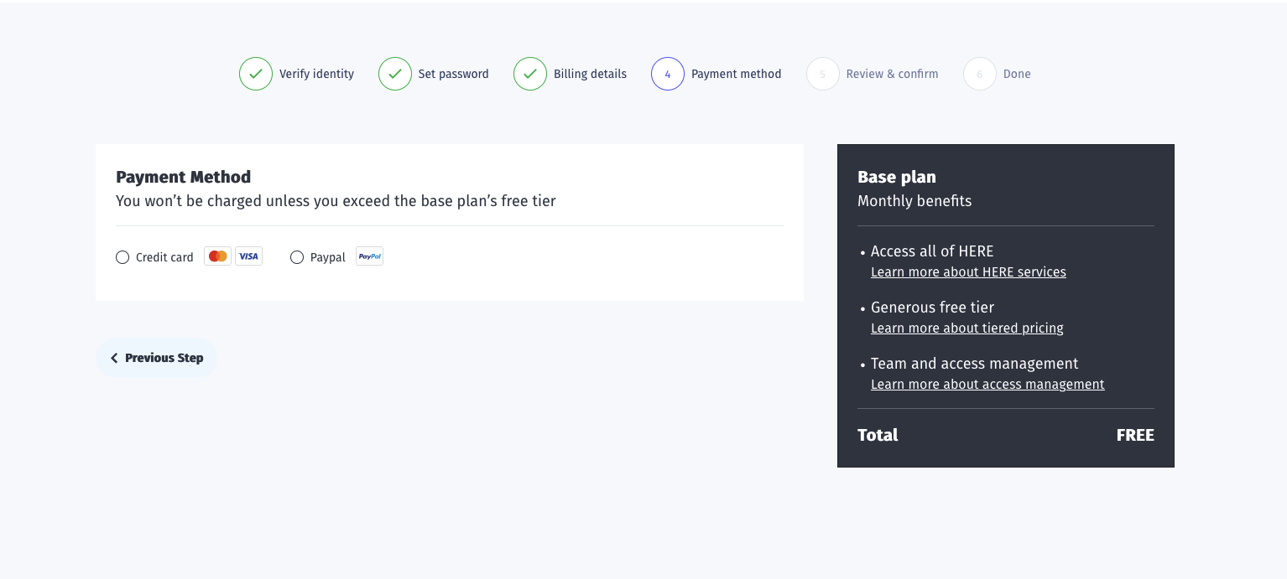Image resolution: width=1287 pixels, height=579 pixels.
Task: Click the Monthly benefits text
Action: pyautogui.click(x=914, y=201)
